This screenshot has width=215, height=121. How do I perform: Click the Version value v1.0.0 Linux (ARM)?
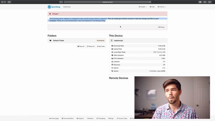coord(157,71)
